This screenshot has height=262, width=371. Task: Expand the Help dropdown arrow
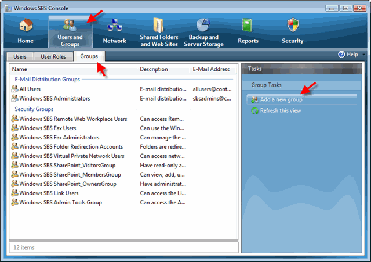pyautogui.click(x=363, y=55)
